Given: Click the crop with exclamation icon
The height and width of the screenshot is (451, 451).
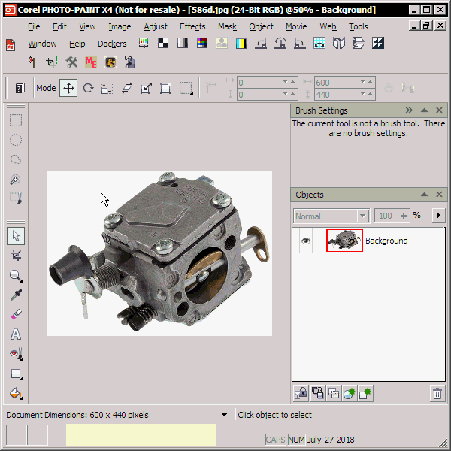Looking at the screenshot, I should click(52, 62).
